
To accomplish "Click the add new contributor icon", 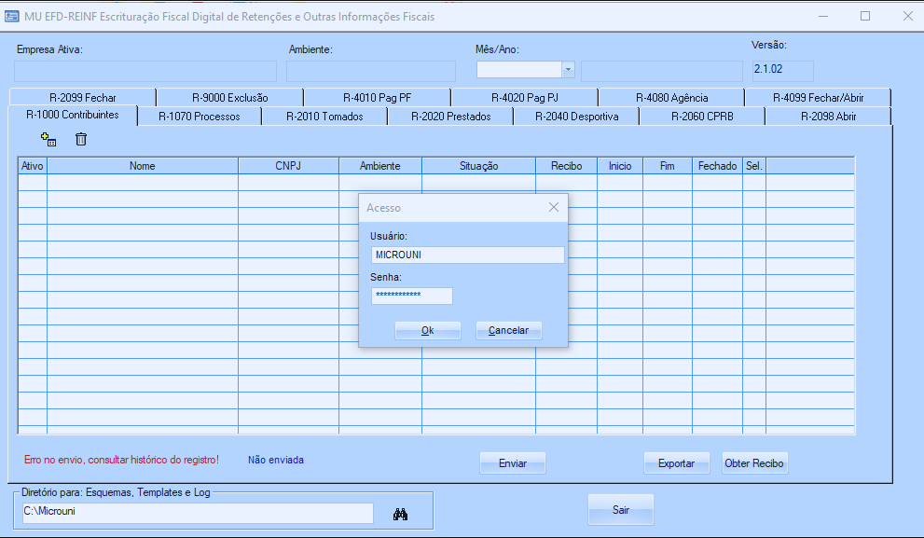I will [48, 139].
